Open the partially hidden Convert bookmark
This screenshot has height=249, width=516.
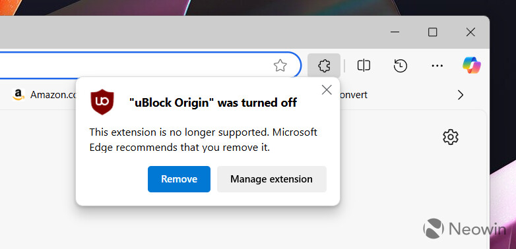[354, 95]
